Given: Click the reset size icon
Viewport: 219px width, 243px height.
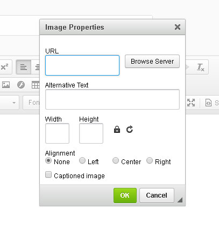Looking at the screenshot, I should [130, 129].
